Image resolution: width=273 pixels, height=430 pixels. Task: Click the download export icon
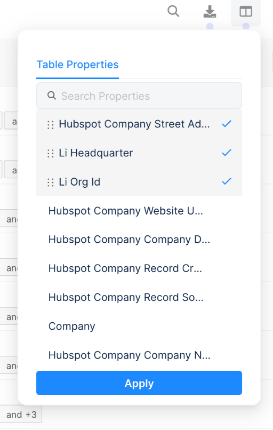tap(210, 12)
